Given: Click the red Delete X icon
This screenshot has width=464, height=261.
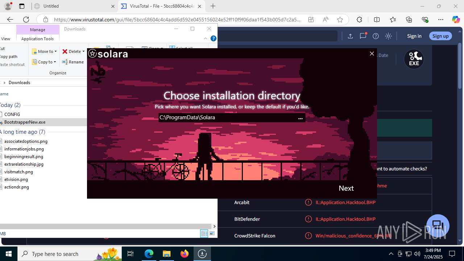Looking at the screenshot, I should click(x=65, y=51).
